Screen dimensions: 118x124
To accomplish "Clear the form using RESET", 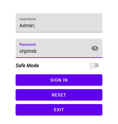I will 59,95.
